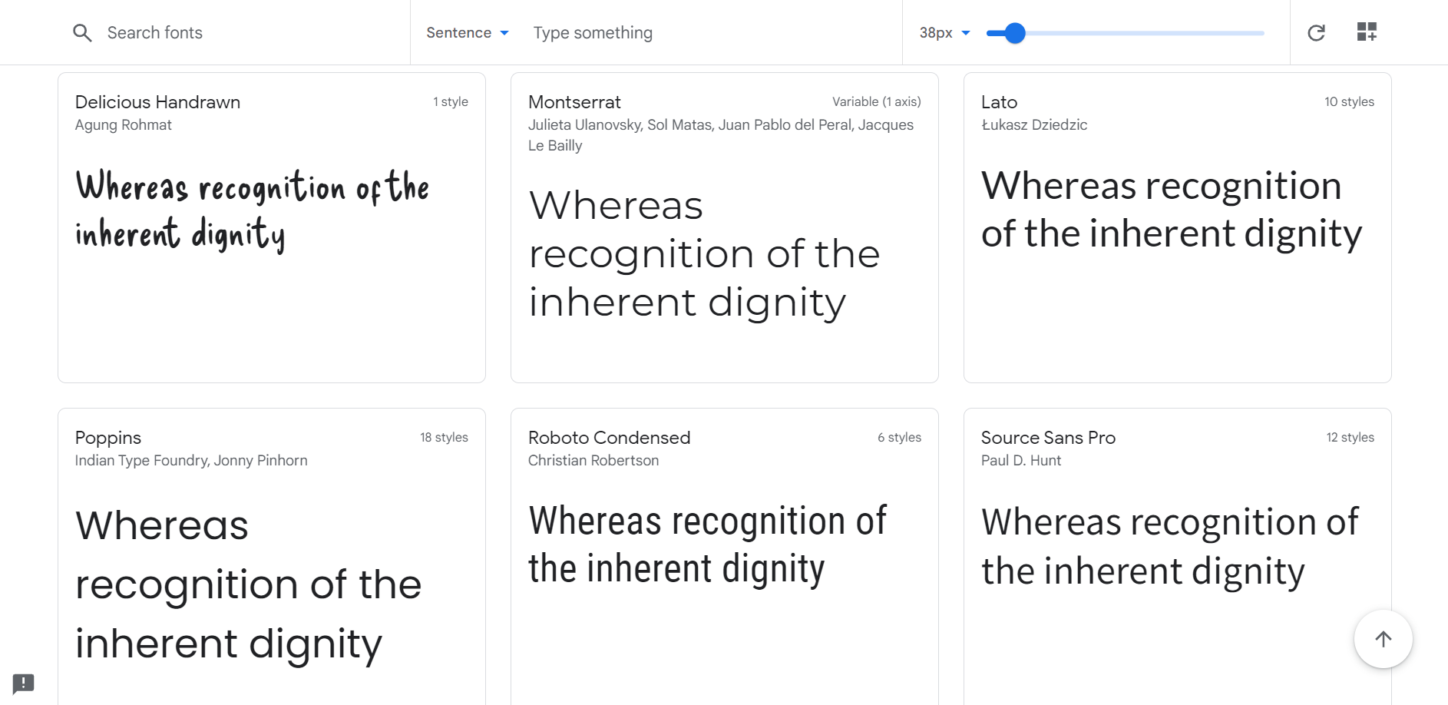Open the send feedback icon
The width and height of the screenshot is (1448, 705).
point(24,683)
